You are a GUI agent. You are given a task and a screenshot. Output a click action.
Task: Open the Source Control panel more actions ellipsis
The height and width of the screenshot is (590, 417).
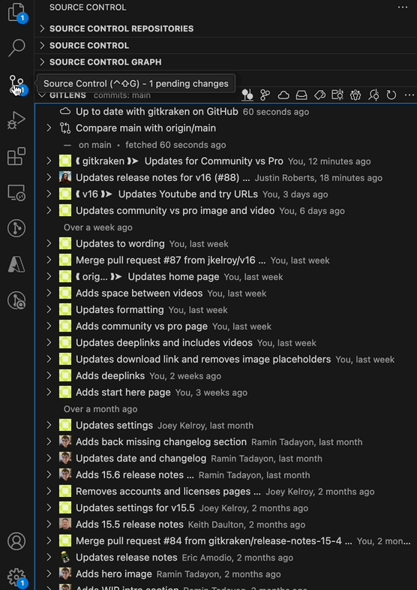pos(403,8)
